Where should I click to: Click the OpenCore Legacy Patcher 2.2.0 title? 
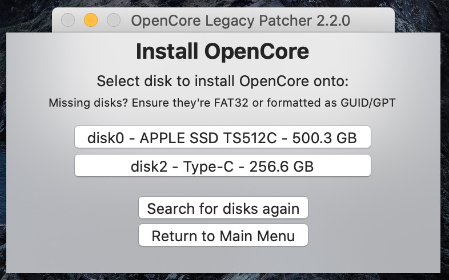[240, 21]
